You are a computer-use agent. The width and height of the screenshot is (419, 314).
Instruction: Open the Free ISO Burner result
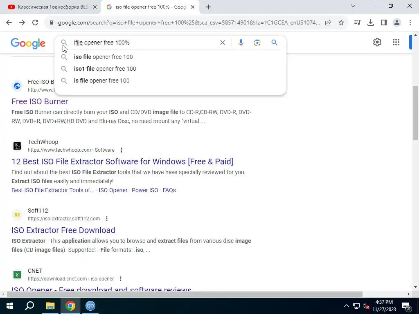(x=40, y=101)
